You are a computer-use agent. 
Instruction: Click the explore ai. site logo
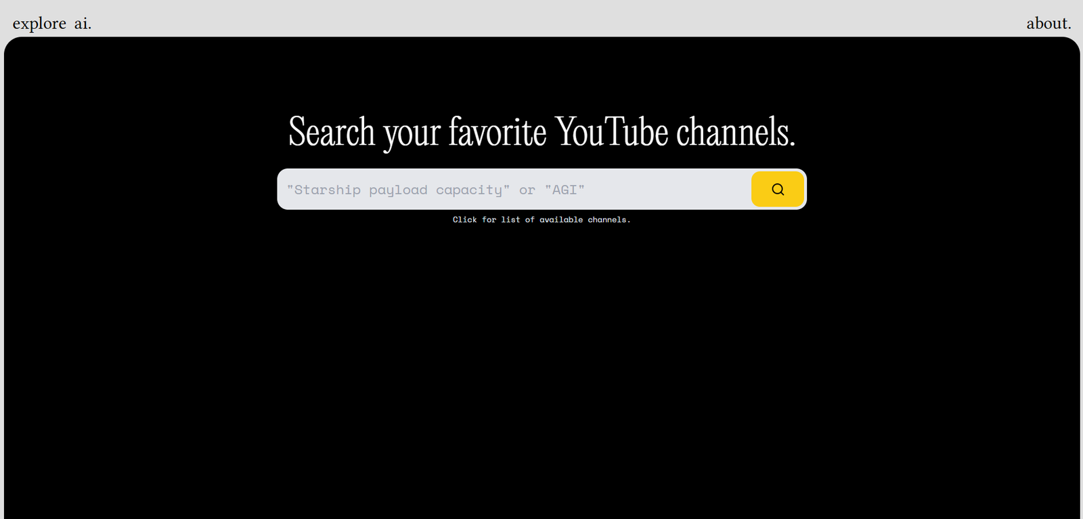[52, 24]
